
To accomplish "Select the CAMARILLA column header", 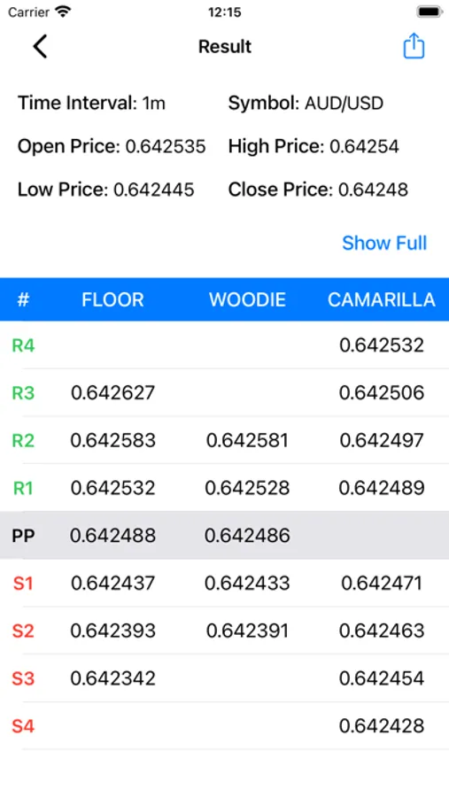I will tap(382, 299).
